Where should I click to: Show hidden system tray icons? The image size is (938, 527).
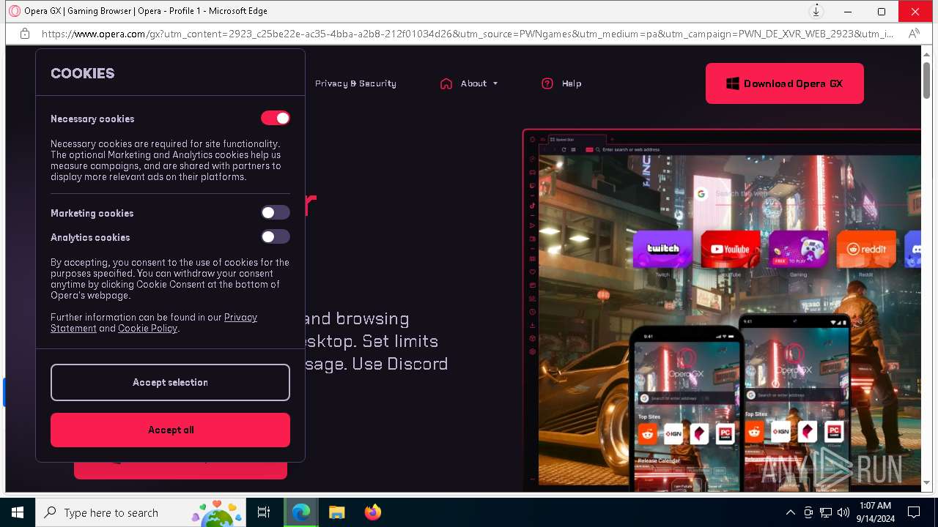pyautogui.click(x=790, y=512)
